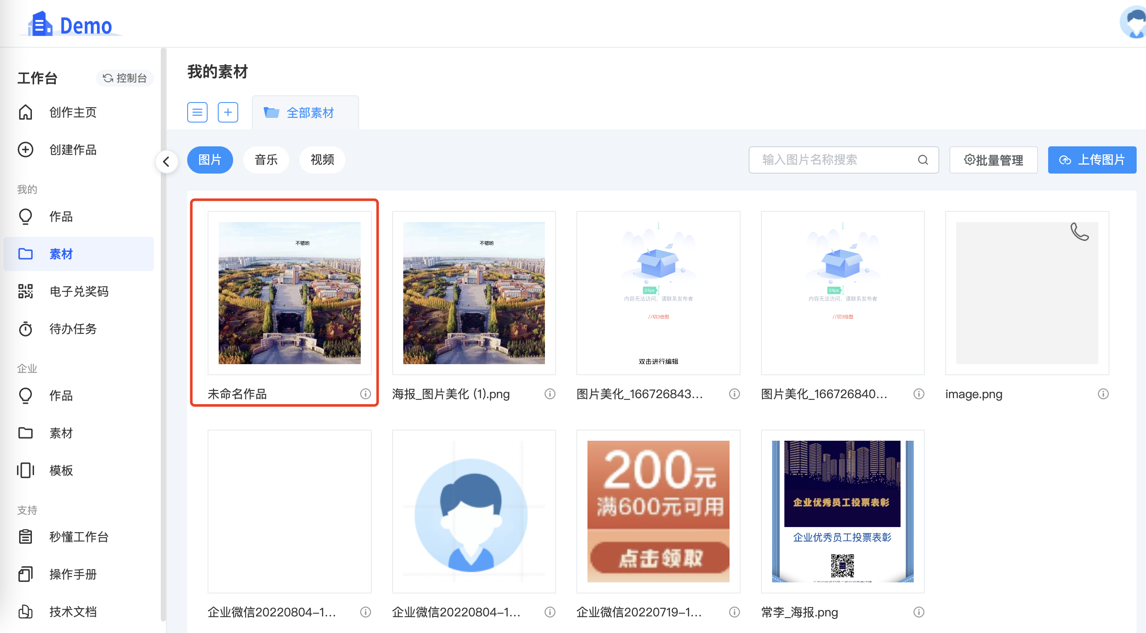The image size is (1146, 633).
Task: Select the 全部素材 folder tab
Action: [305, 113]
